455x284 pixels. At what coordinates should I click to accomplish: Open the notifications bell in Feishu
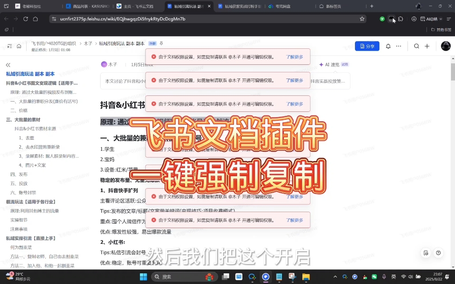(388, 46)
